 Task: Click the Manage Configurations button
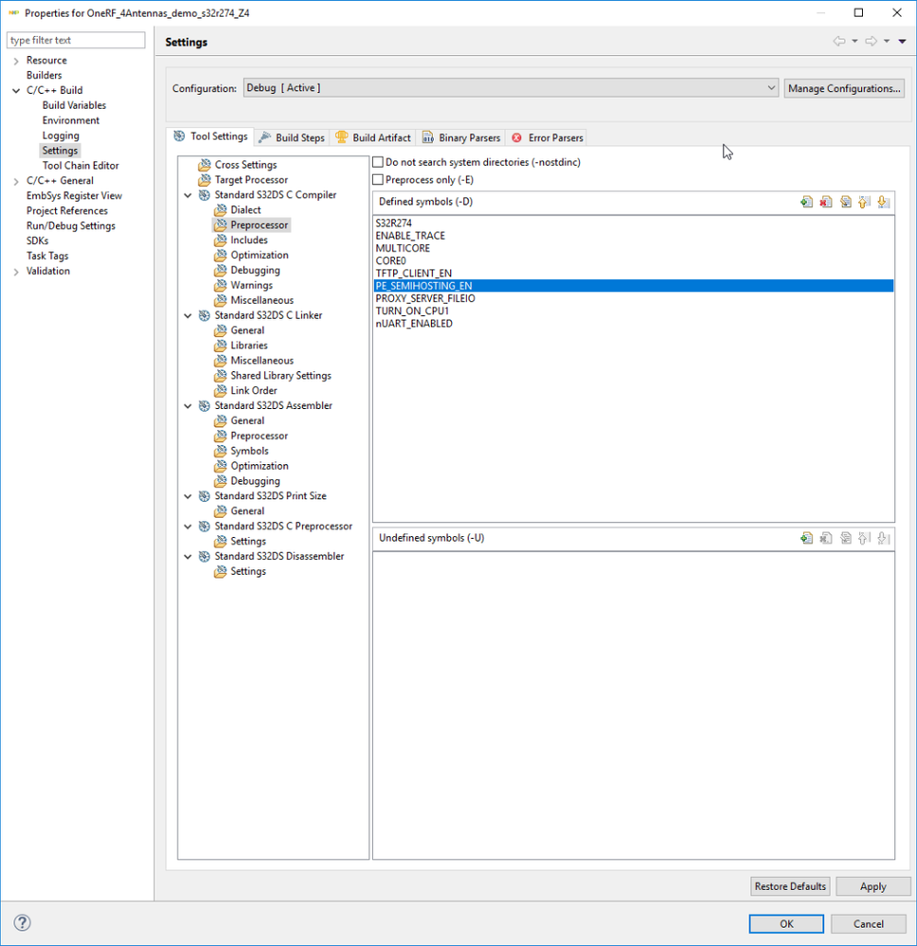pyautogui.click(x=844, y=88)
